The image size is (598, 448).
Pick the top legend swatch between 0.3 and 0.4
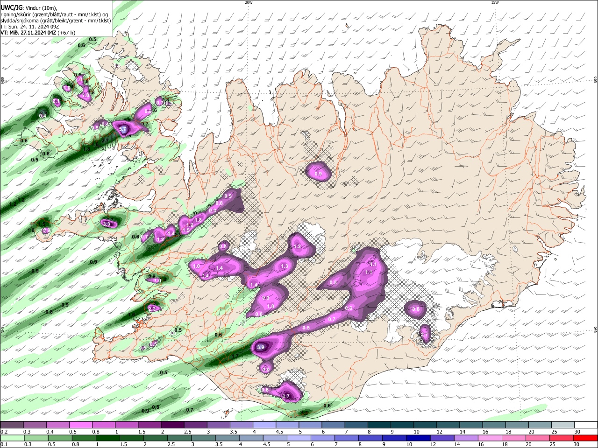(35, 425)
